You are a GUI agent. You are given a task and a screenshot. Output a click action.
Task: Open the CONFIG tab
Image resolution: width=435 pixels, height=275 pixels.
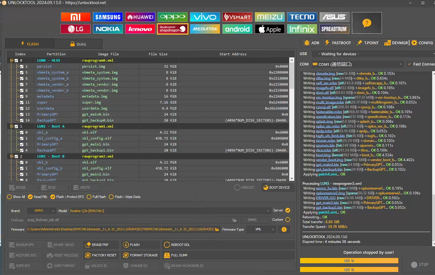pyautogui.click(x=422, y=43)
